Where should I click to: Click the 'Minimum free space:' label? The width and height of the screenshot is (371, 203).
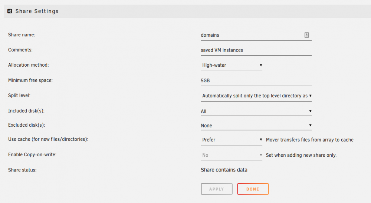click(30, 80)
